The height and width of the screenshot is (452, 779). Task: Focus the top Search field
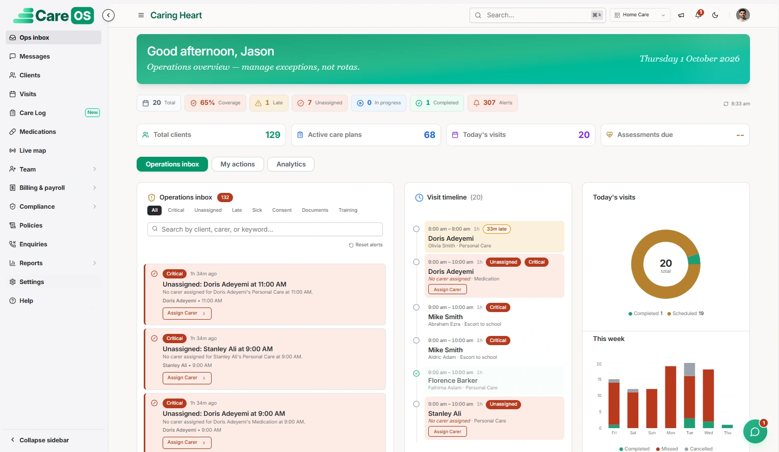point(538,15)
